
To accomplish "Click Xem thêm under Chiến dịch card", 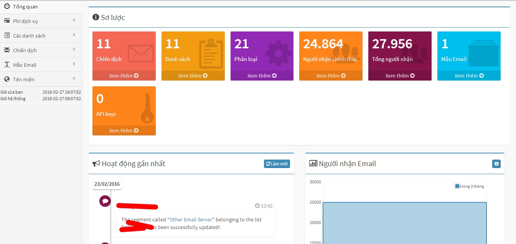I will point(124,76).
